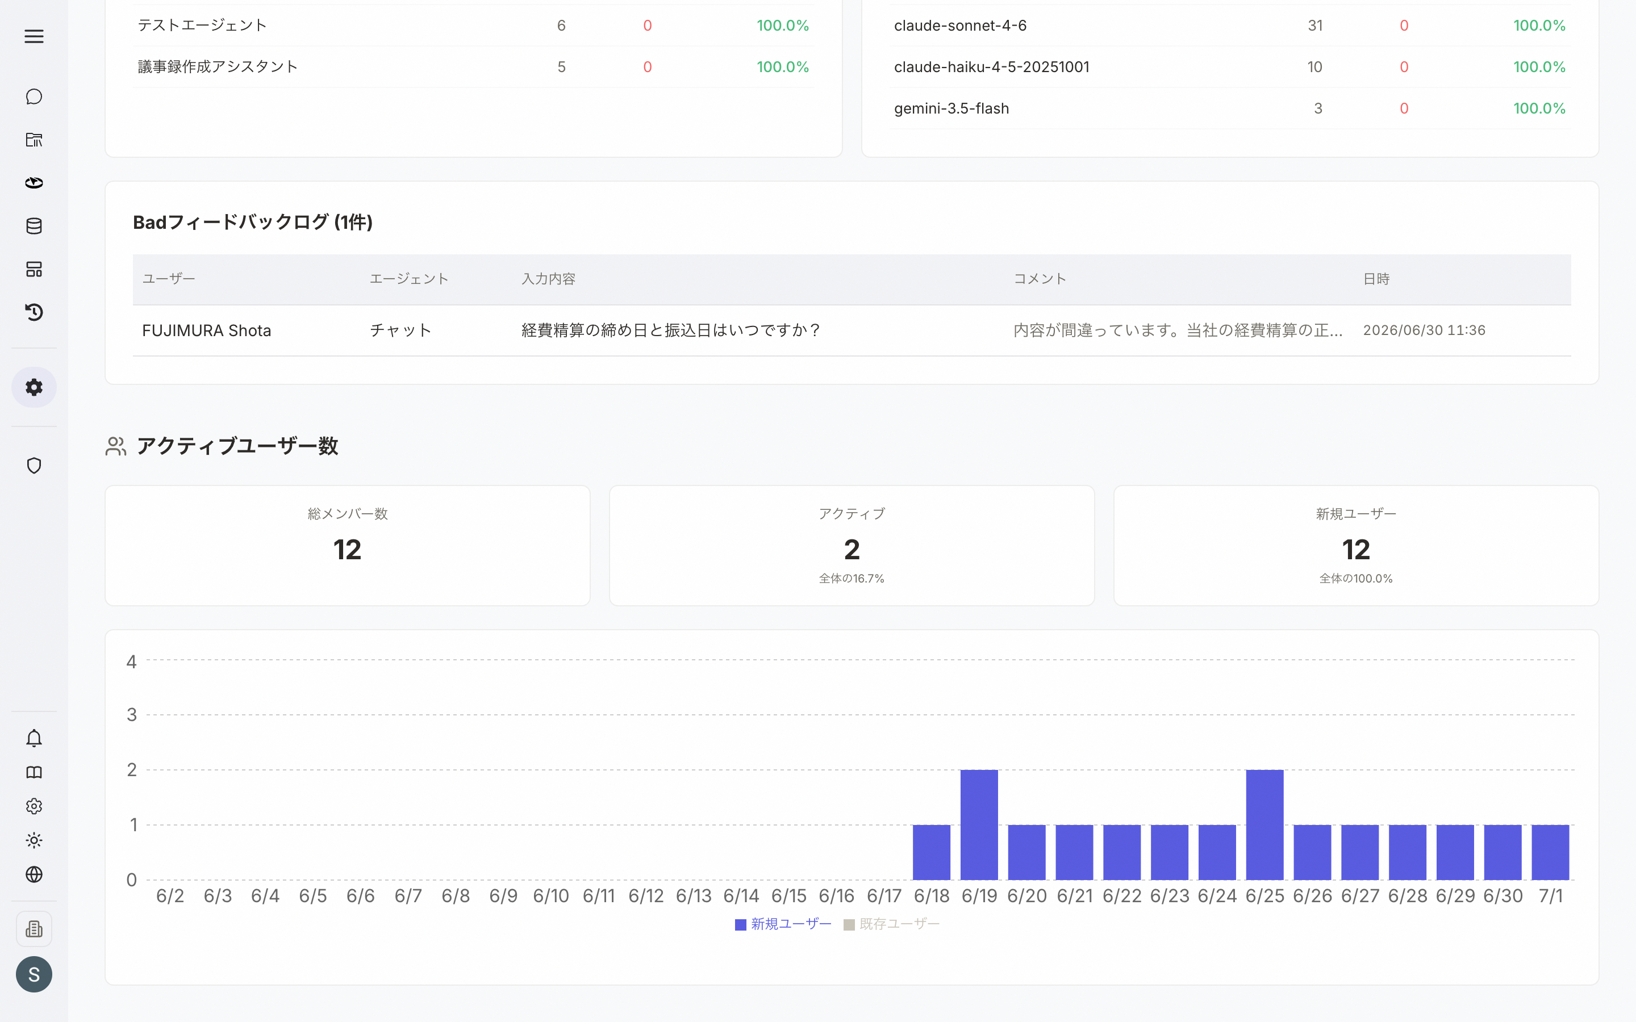Click the gemini-3.5-flash model row

pyautogui.click(x=1230, y=108)
